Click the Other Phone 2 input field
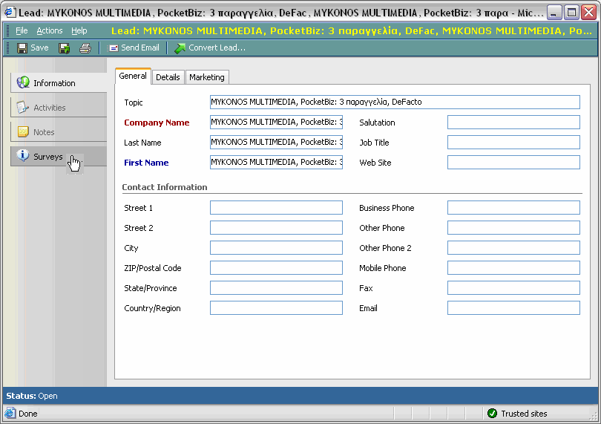601x424 pixels. coord(513,247)
